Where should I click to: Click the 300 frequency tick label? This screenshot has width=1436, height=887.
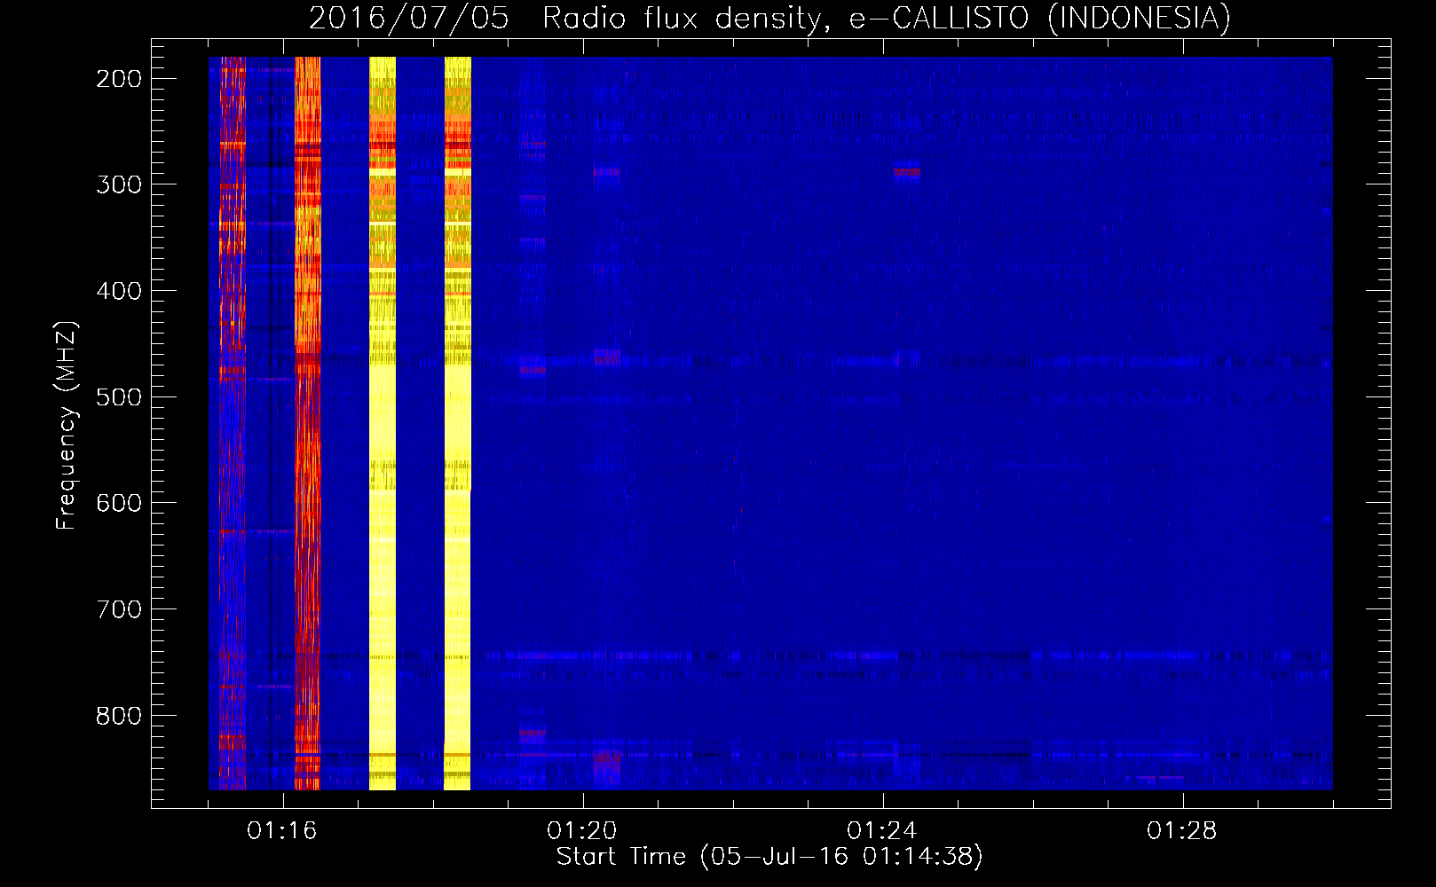(x=119, y=185)
